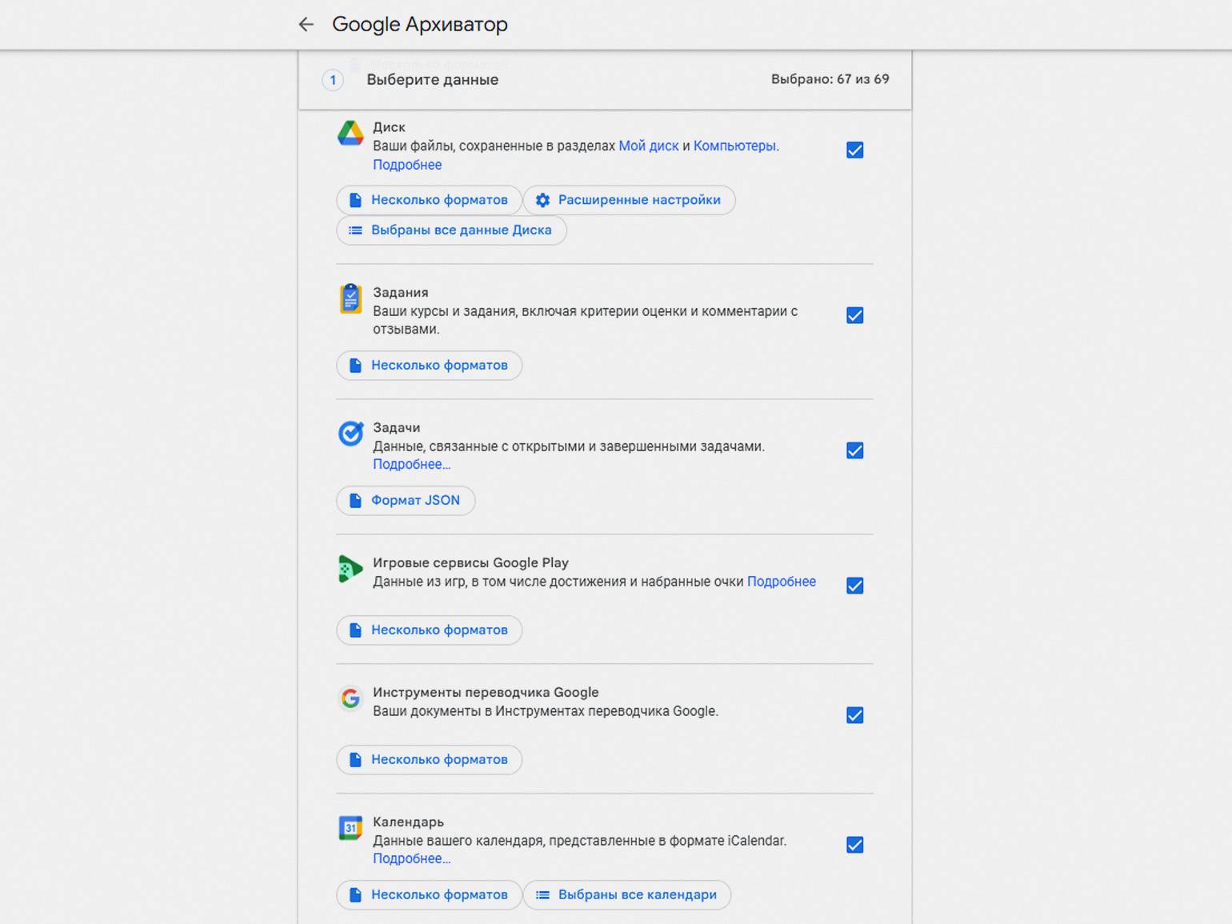Viewport: 1232px width, 924px height.
Task: Click the gear icon in Расширенные настройки
Action: pos(542,200)
